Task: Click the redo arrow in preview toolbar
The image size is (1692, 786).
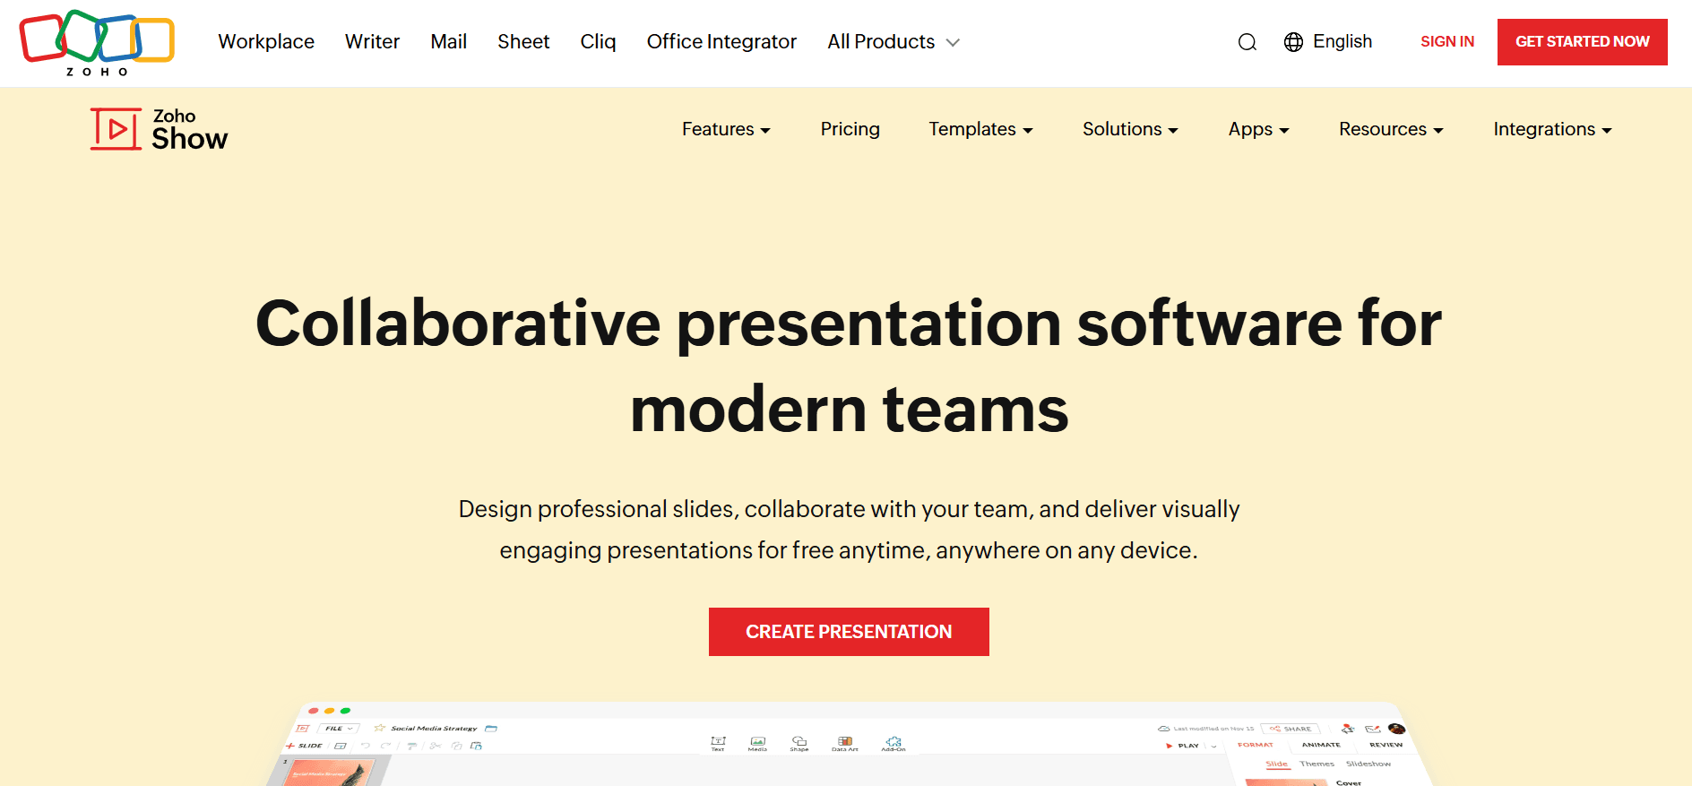Action: (385, 746)
